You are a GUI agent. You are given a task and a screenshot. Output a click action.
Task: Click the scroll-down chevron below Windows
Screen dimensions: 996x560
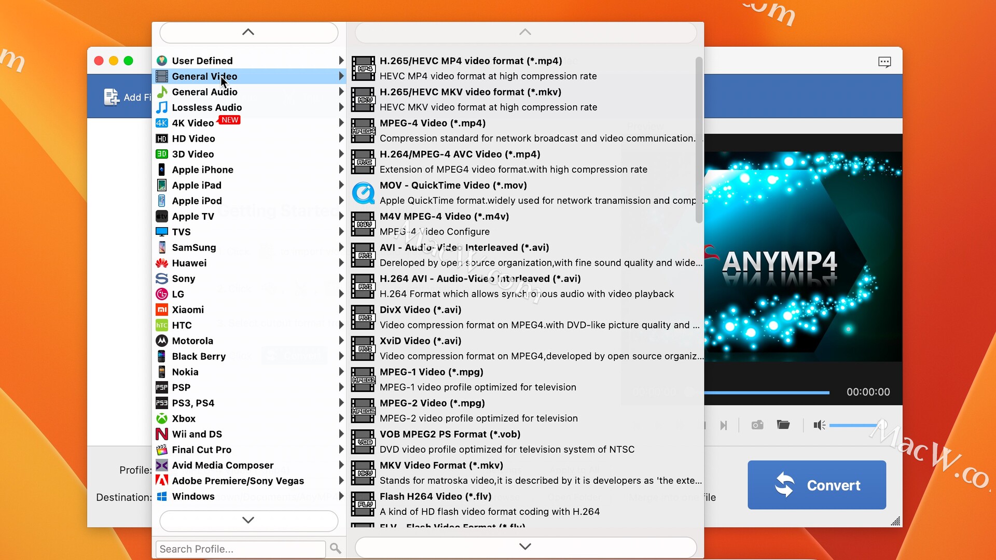[248, 521]
